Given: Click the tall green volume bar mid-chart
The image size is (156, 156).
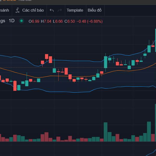Looking at the screenshot, I should point(106,132).
